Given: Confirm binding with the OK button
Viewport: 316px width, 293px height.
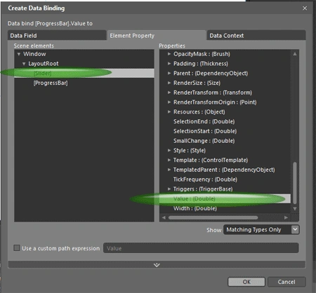Looking at the screenshot, I should click(x=246, y=282).
